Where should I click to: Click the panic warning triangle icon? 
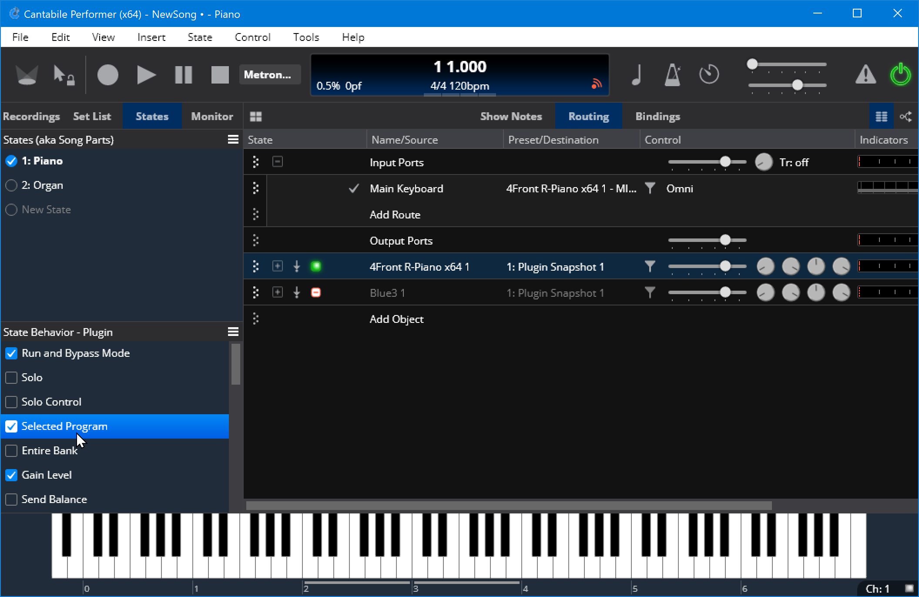[865, 74]
